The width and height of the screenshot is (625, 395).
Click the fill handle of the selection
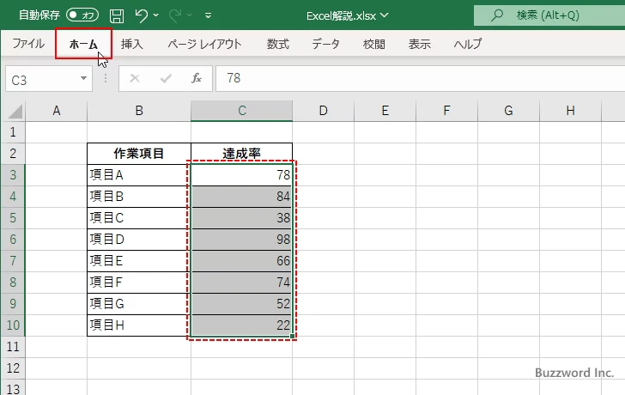coord(292,337)
